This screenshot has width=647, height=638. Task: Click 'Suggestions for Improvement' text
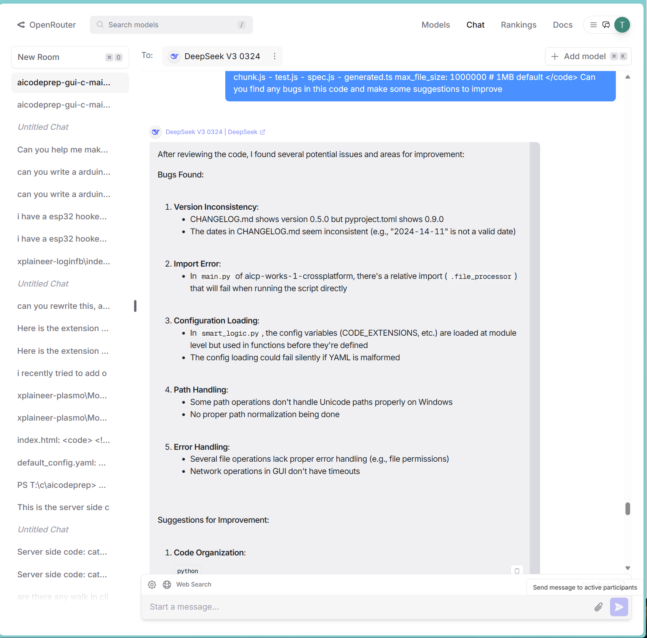click(213, 520)
